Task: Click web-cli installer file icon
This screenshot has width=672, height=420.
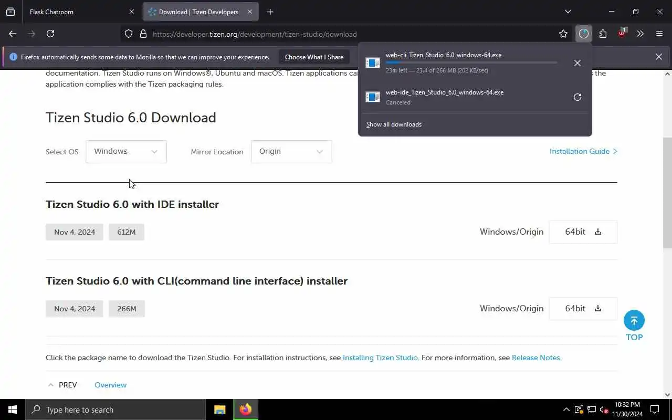Action: [373, 63]
